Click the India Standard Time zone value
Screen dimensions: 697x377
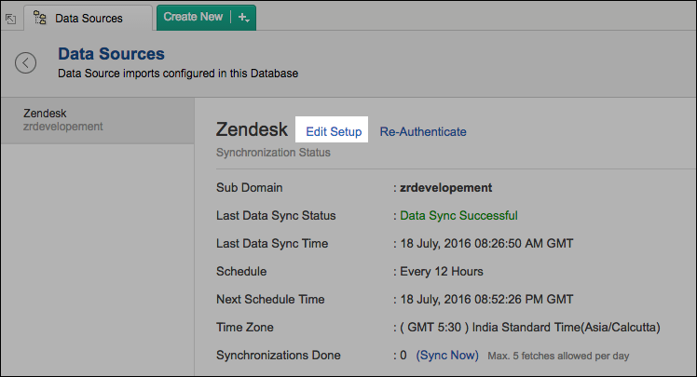(530, 327)
